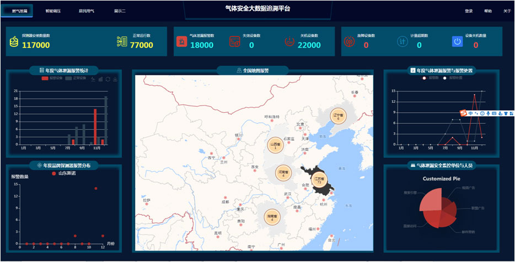Toggle red 报警数 line legend
515x262 pixels.
tap(431, 78)
